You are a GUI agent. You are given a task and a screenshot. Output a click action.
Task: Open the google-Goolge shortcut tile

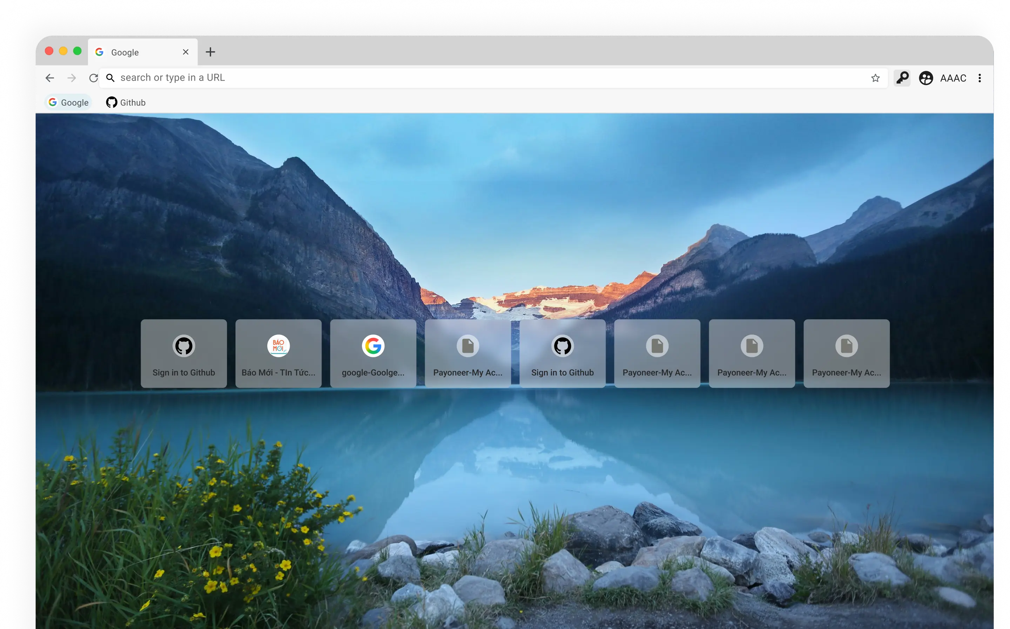(x=373, y=354)
